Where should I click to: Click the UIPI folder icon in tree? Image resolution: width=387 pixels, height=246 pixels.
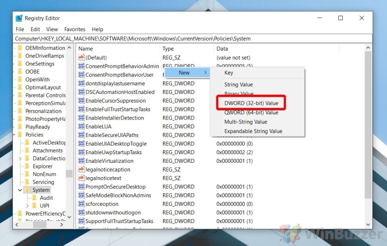tap(35, 206)
